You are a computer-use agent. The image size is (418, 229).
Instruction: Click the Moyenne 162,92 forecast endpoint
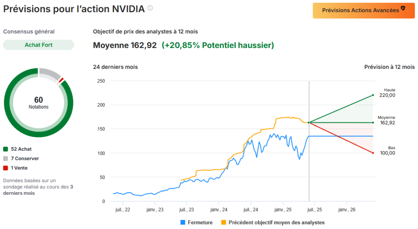click(x=373, y=122)
